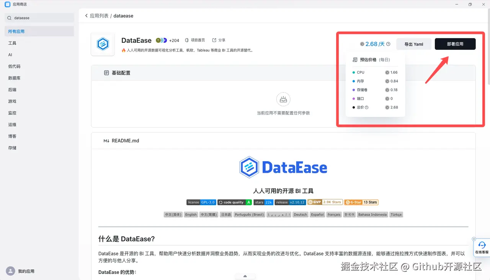Open 我的应用 at sidebar bottom
The width and height of the screenshot is (490, 280).
[26, 271]
